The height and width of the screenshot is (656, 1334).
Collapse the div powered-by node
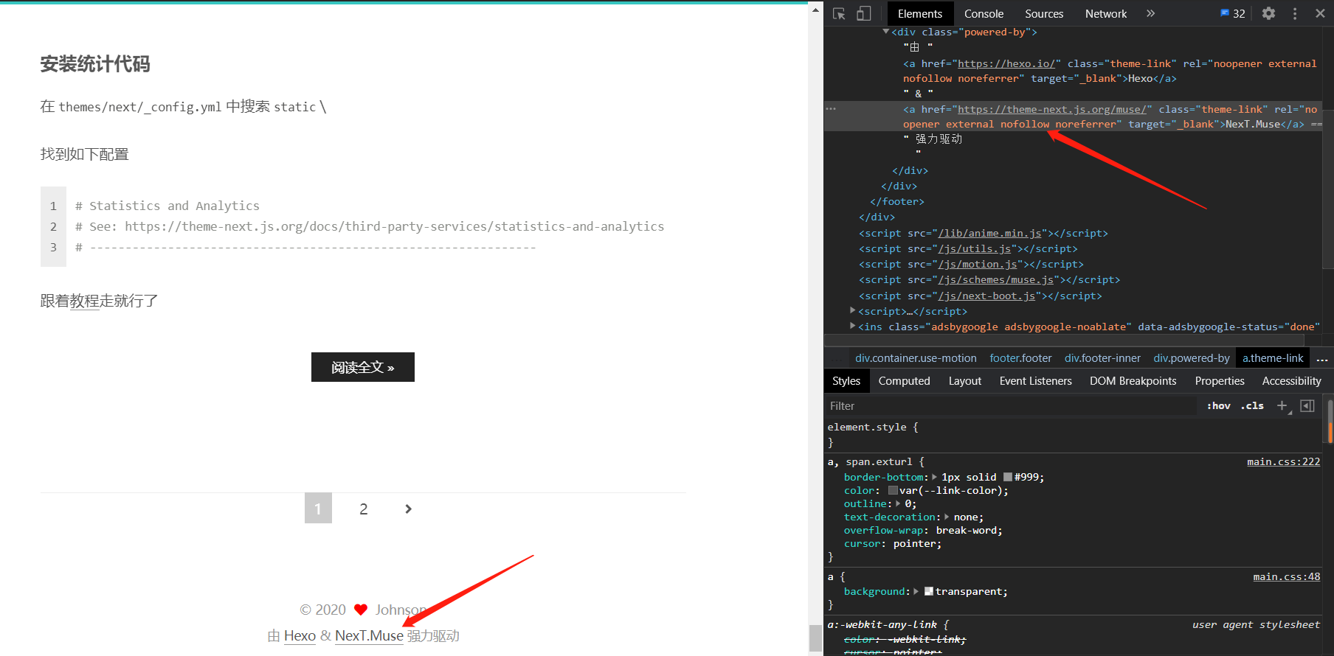tap(885, 32)
